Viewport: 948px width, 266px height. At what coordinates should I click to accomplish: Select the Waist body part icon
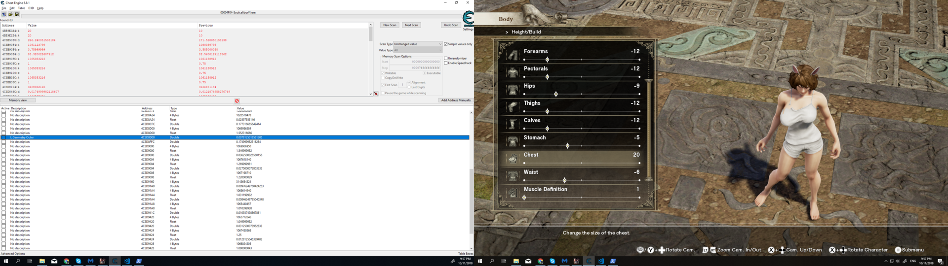513,175
